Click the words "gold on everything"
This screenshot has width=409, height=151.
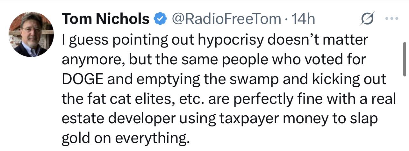point(124,138)
